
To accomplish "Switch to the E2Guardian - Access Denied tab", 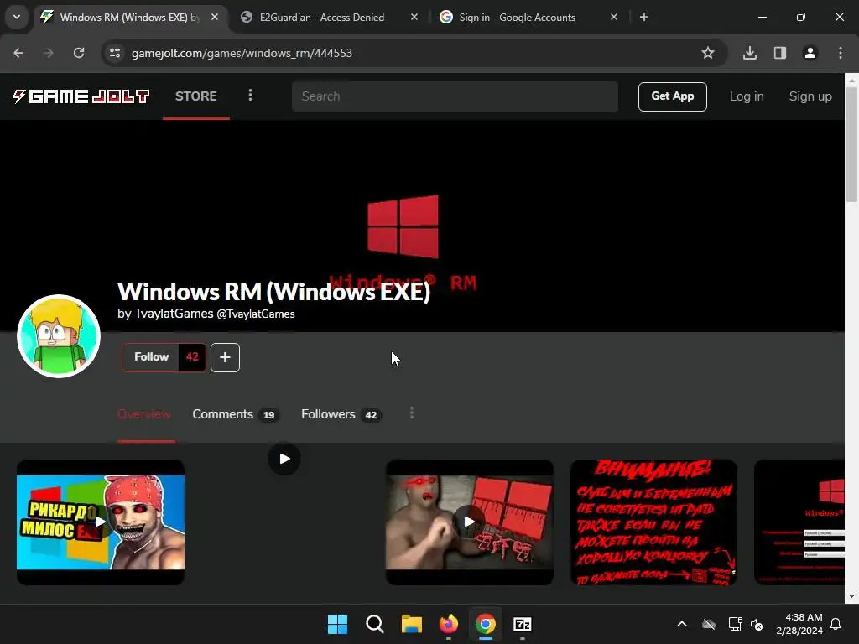I will click(322, 18).
